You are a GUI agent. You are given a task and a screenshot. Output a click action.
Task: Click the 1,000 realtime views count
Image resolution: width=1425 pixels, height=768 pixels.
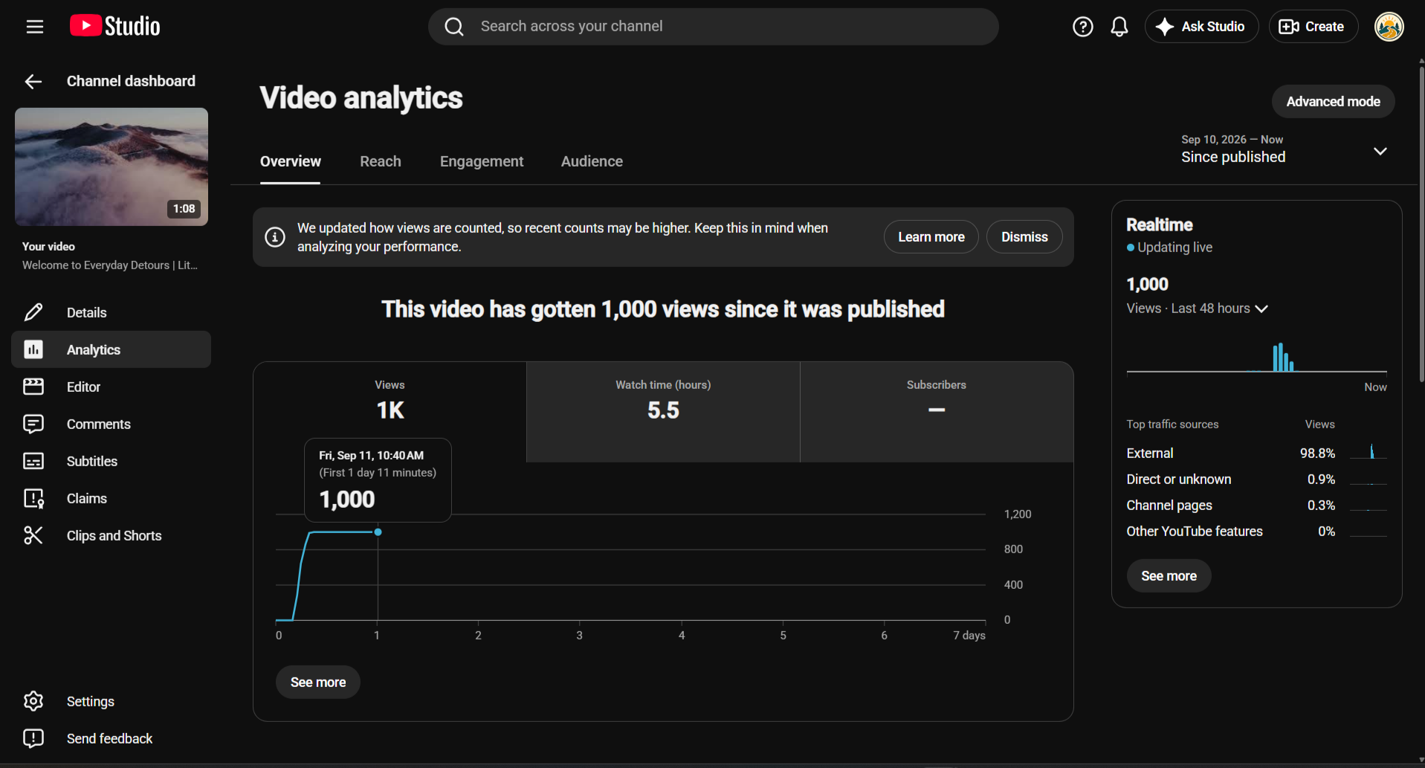(x=1147, y=284)
